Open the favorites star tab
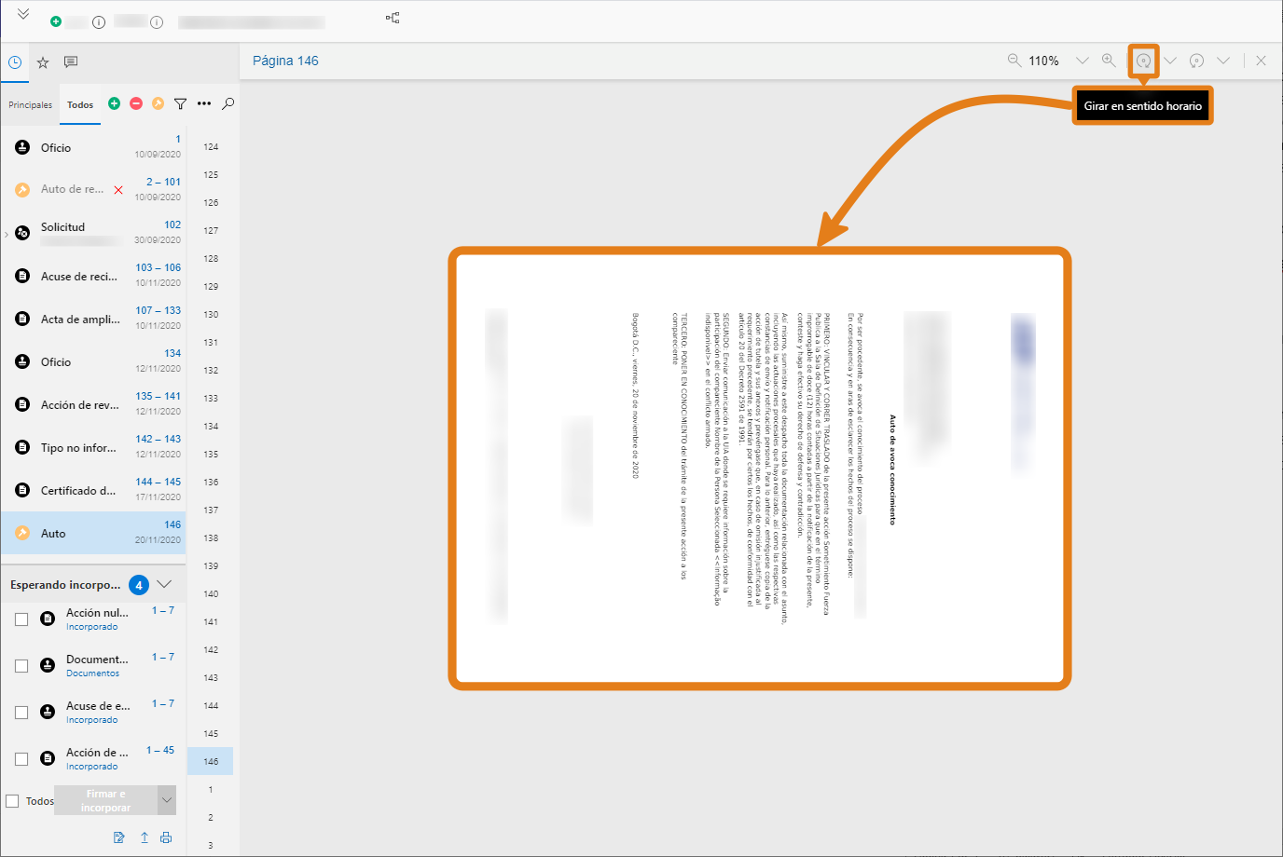1283x857 pixels. click(x=43, y=62)
